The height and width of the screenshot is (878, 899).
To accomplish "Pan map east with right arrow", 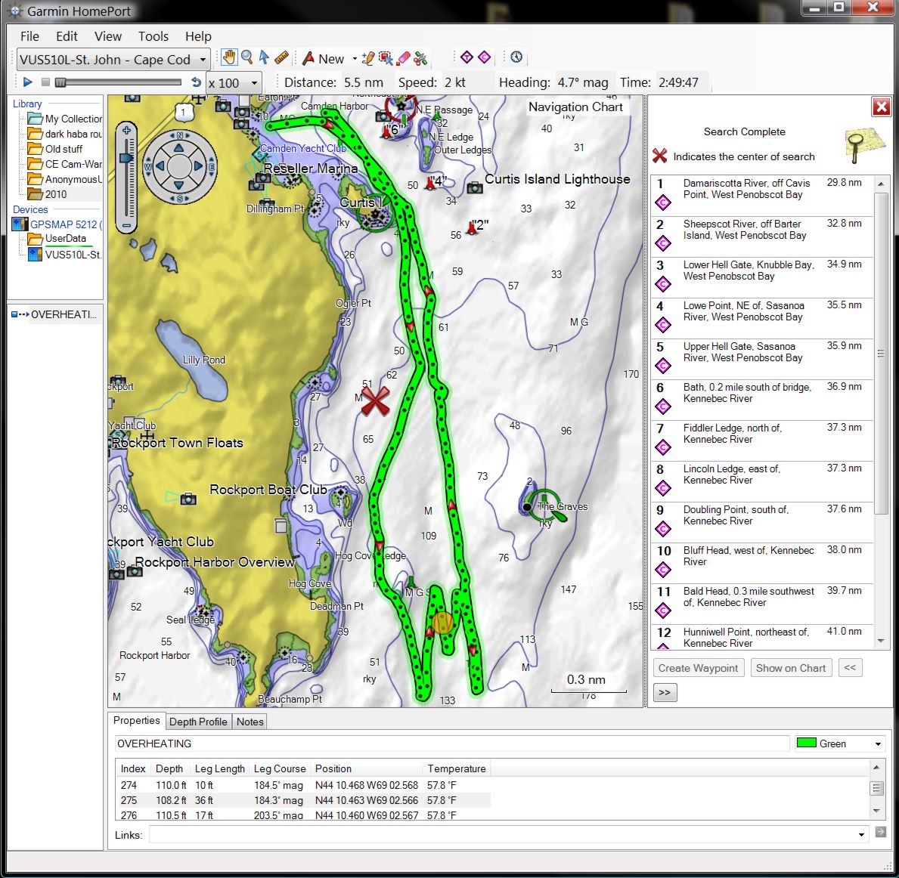I will (x=198, y=166).
